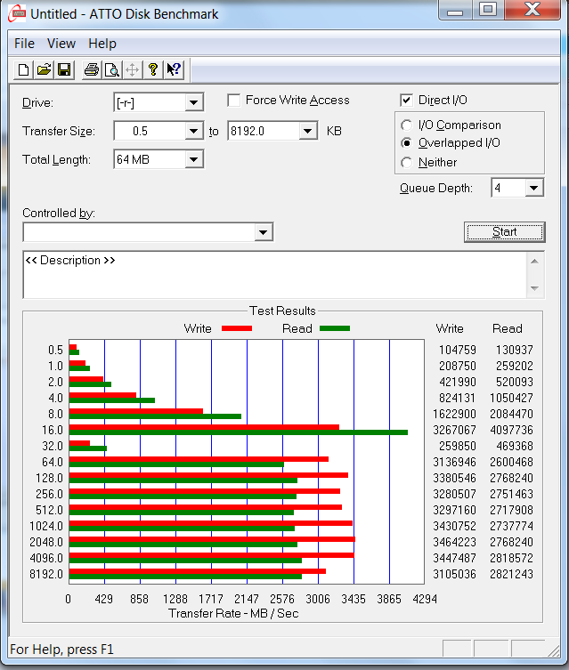
Task: Click the yellow question mark About icon
Action: point(152,69)
